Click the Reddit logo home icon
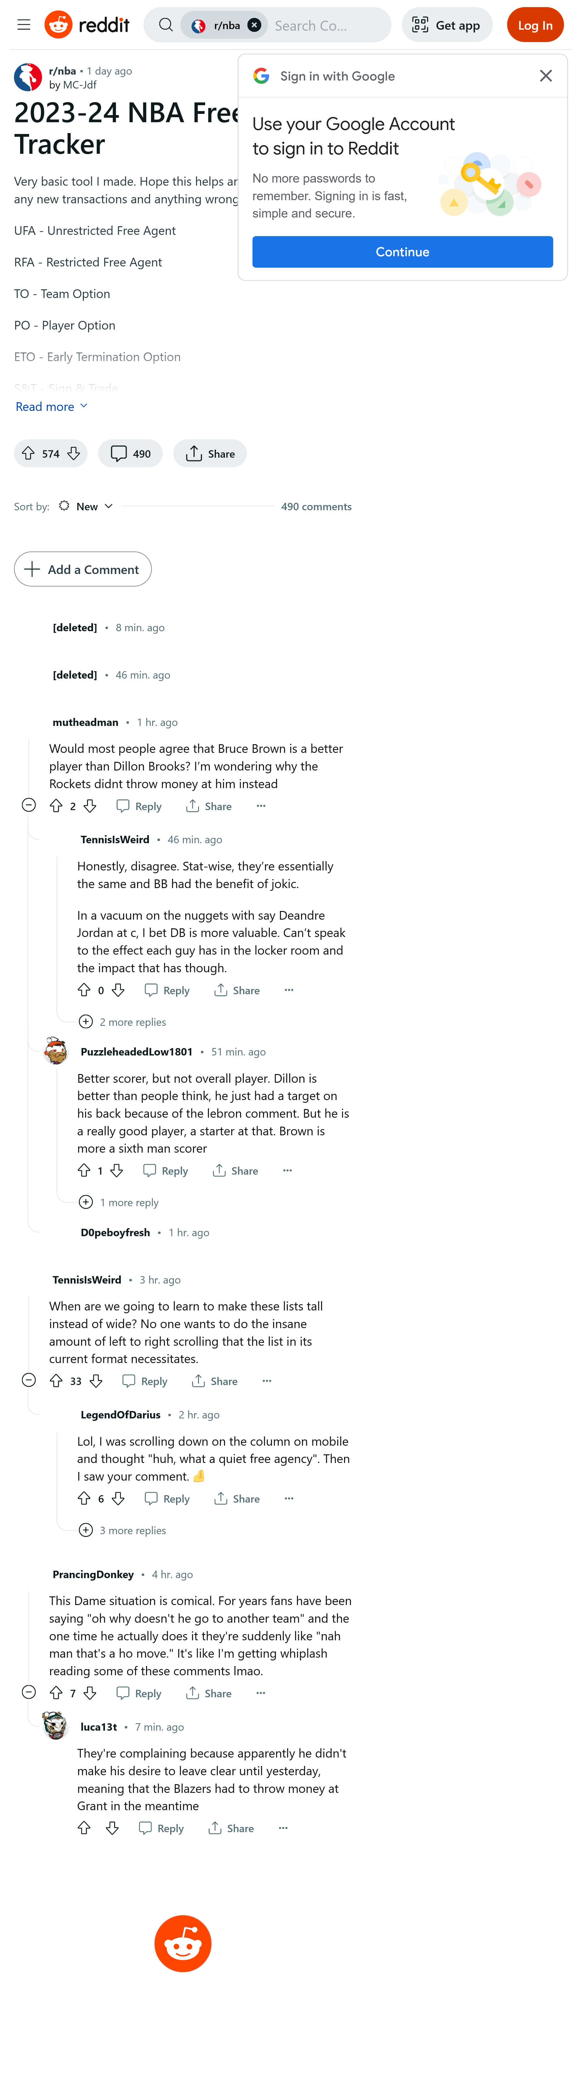Screen dimensions: 586x2080 [58, 25]
